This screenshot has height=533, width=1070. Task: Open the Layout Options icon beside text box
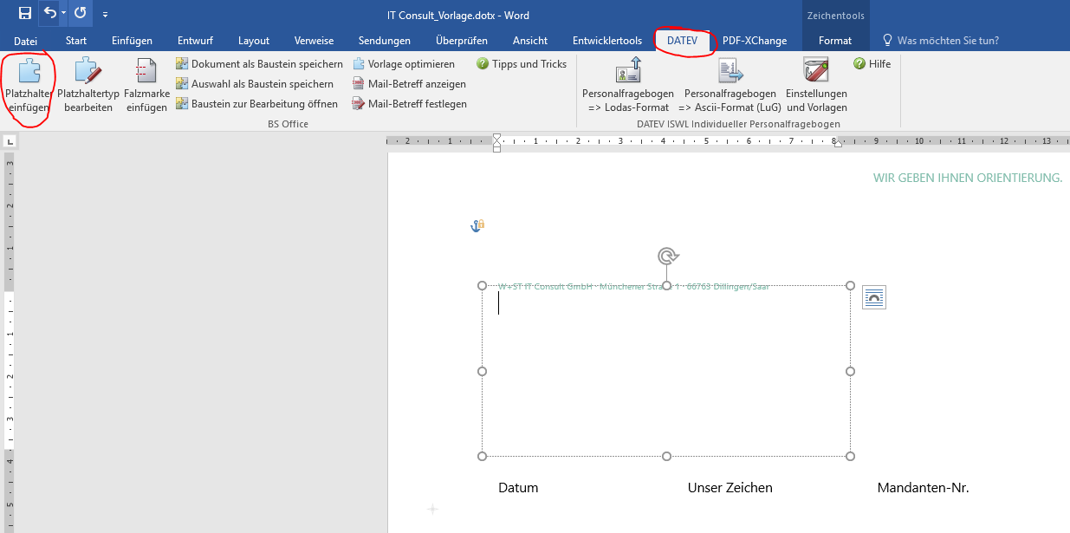[874, 298]
